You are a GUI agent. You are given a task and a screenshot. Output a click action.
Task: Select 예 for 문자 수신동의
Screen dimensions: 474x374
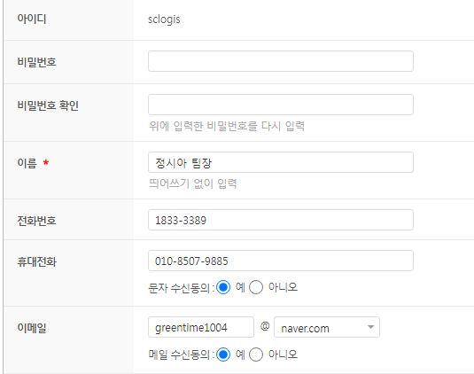coord(223,287)
